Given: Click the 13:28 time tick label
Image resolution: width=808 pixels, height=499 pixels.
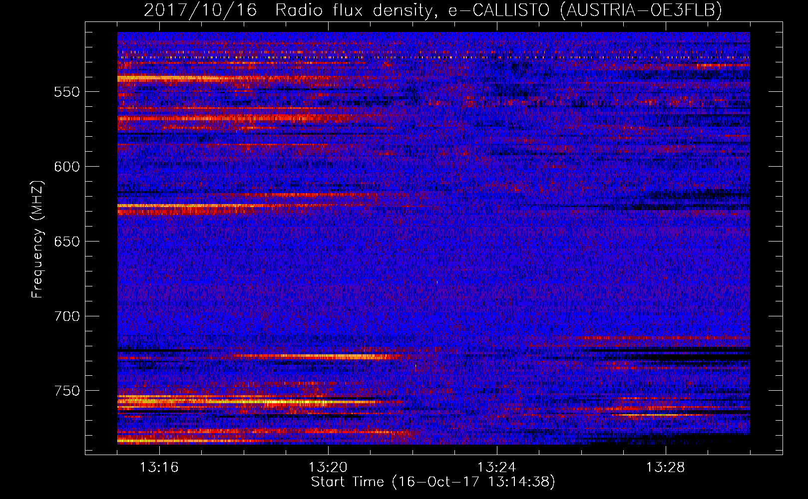Looking at the screenshot, I should pos(666,468).
